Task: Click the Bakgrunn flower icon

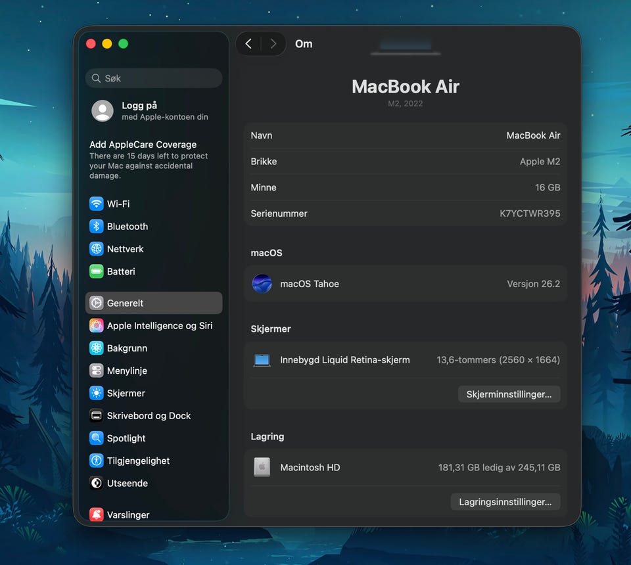Action: [96, 348]
